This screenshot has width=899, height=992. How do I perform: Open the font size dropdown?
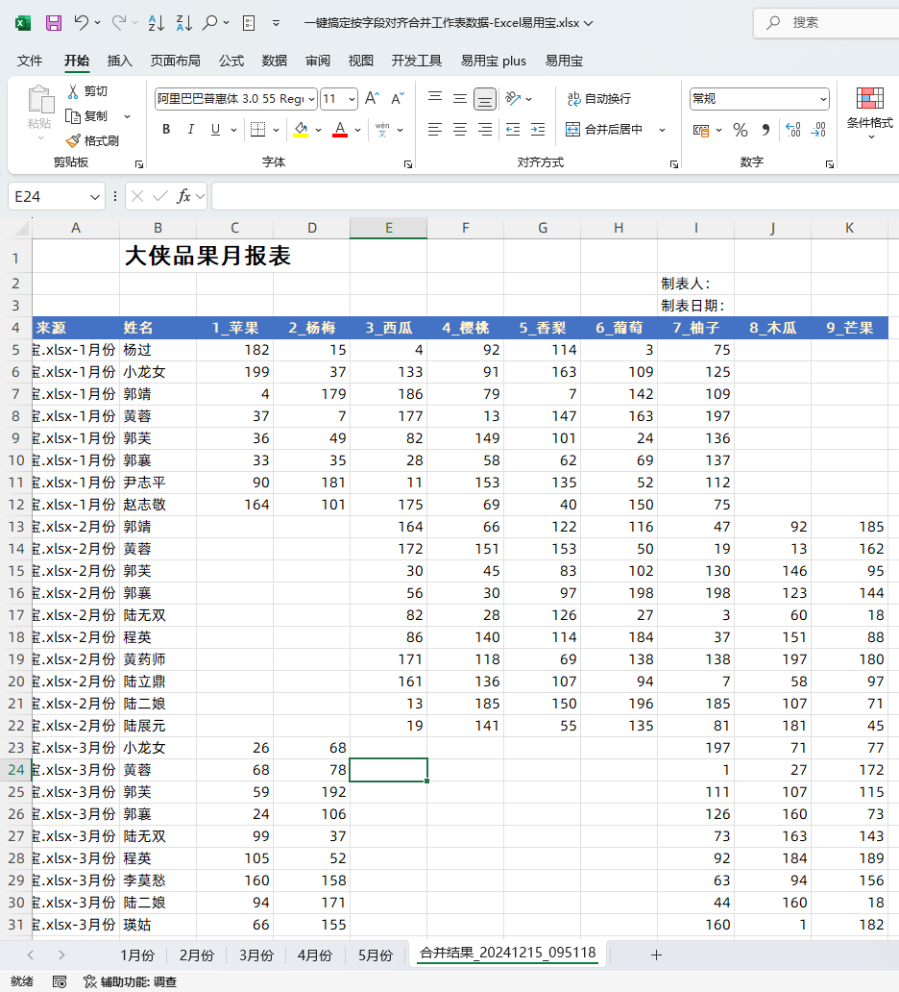(x=352, y=99)
